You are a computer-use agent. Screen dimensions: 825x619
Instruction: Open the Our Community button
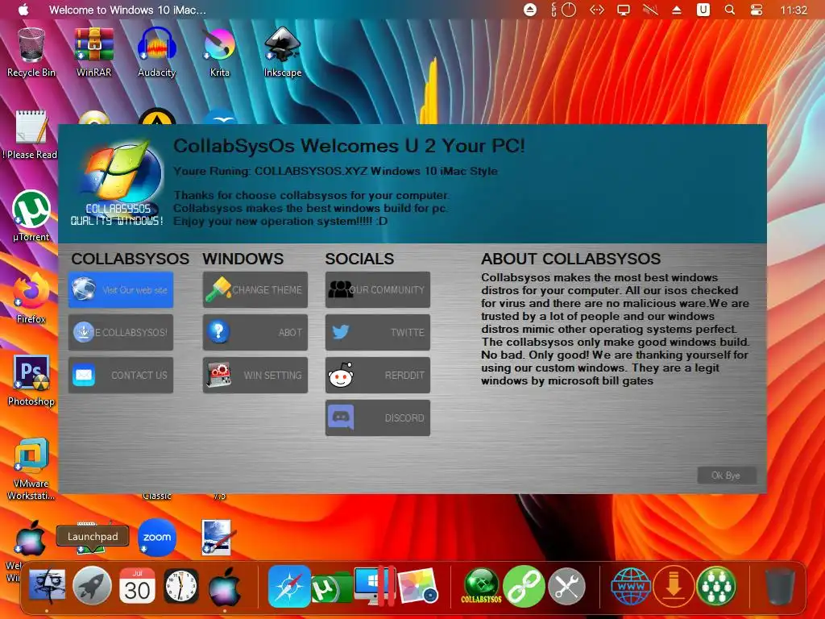pos(378,289)
